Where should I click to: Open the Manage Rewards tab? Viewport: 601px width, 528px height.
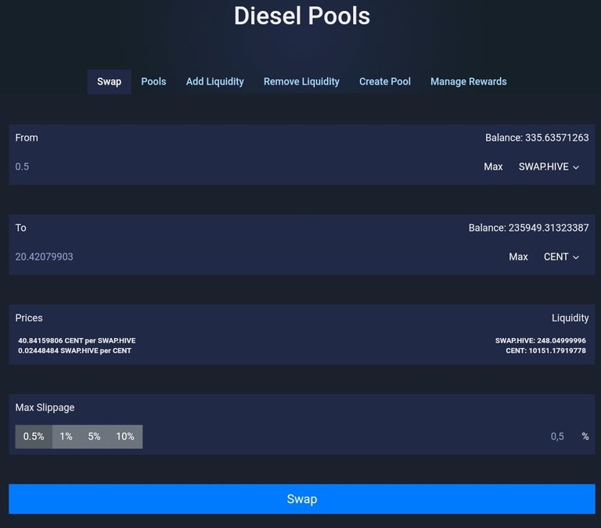(x=469, y=81)
